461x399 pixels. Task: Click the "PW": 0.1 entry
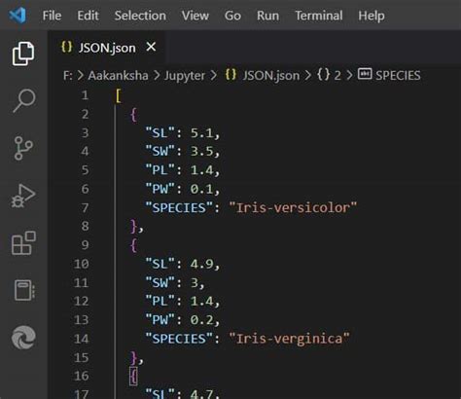183,189
